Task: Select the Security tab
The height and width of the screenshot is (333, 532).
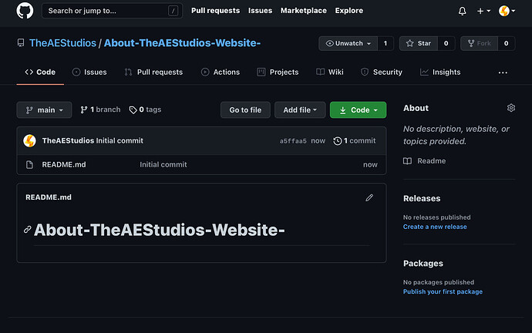Action: coord(382,72)
